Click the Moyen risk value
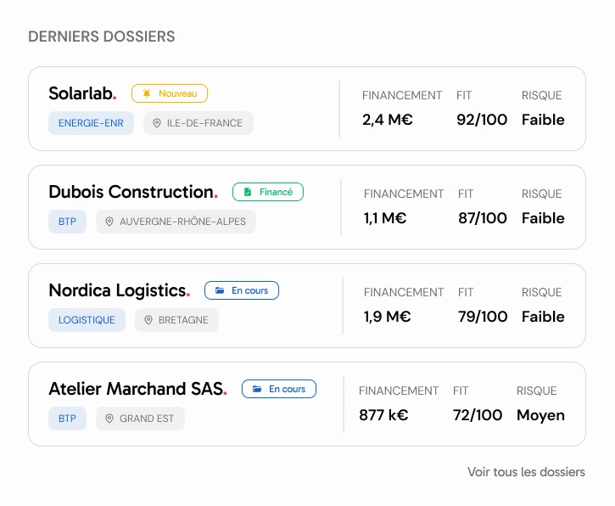Screen dimensions: 615x506 540,415
